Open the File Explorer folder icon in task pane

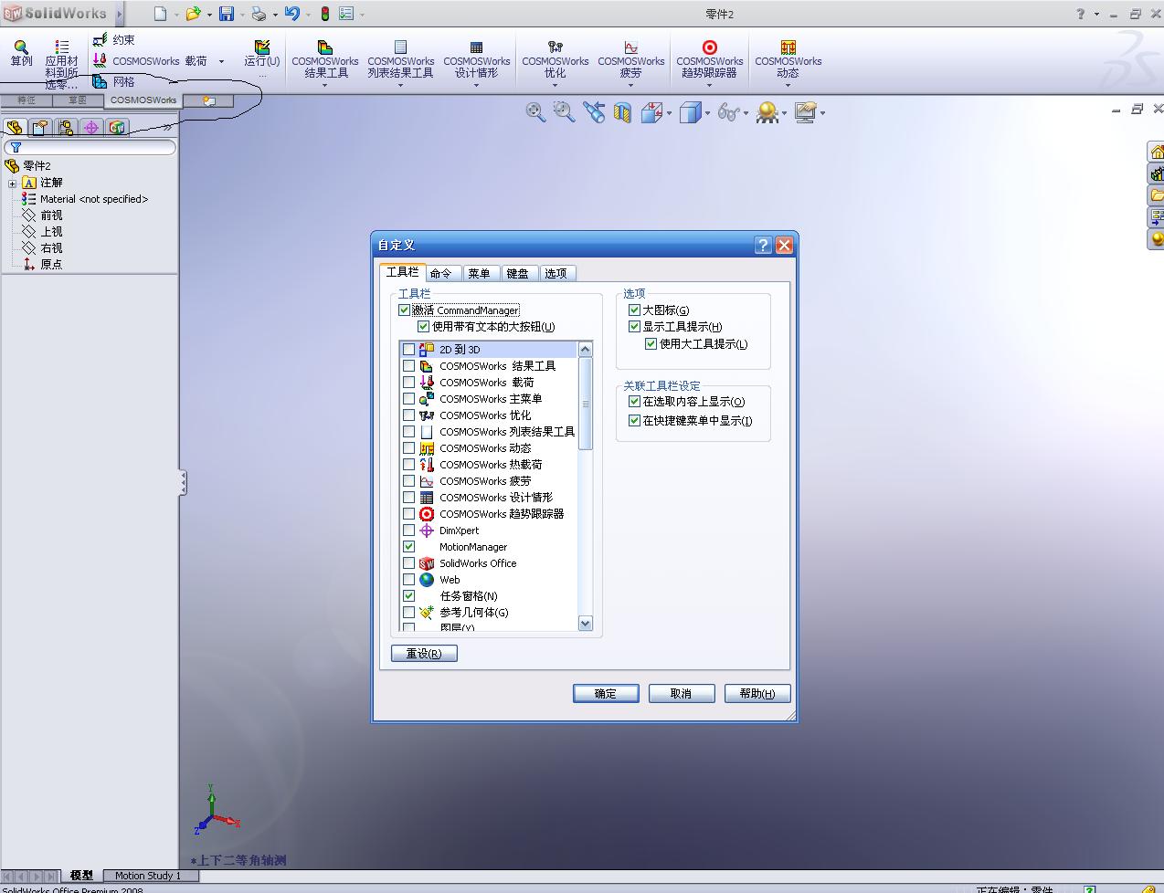(1156, 195)
